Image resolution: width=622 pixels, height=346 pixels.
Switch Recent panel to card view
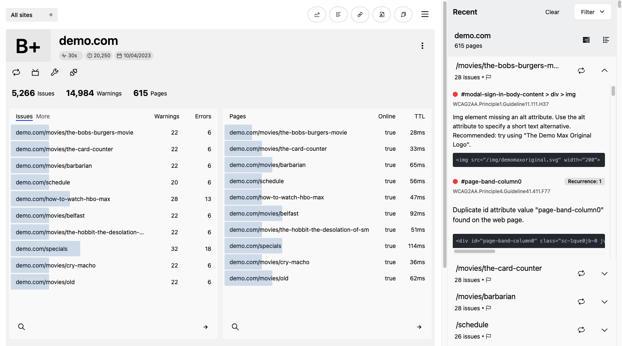(x=586, y=40)
